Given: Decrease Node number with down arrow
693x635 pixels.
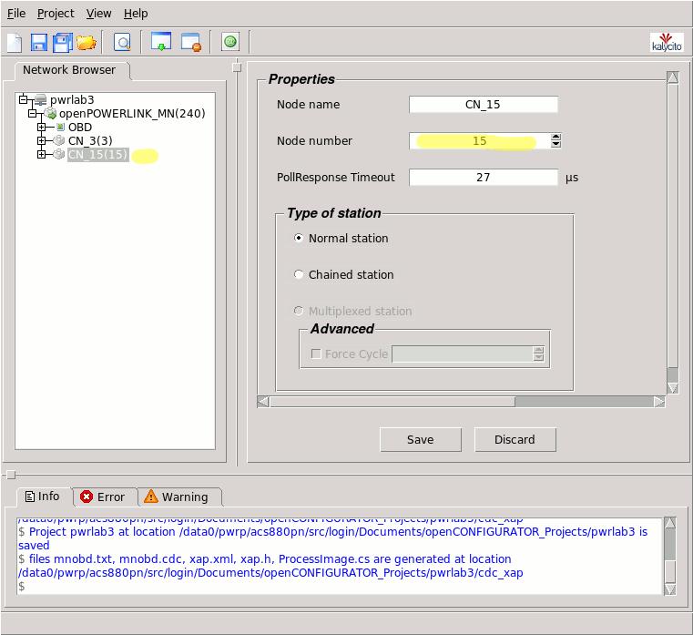Looking at the screenshot, I should tap(556, 144).
